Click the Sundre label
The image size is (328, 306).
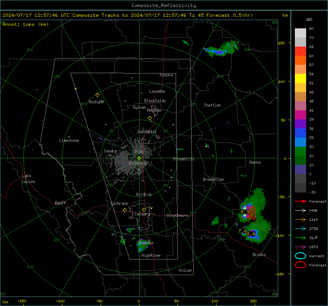pyautogui.click(x=110, y=151)
